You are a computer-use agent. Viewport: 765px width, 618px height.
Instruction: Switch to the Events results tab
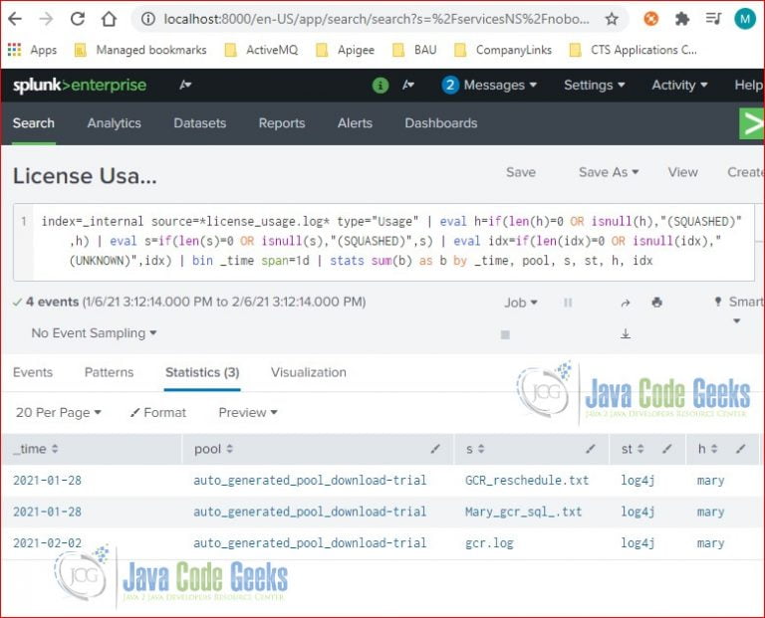pyautogui.click(x=33, y=372)
